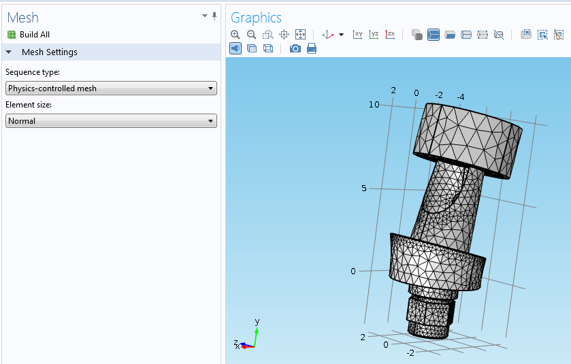Click the 'Sequence type:' label
571x364 pixels.
coord(33,72)
